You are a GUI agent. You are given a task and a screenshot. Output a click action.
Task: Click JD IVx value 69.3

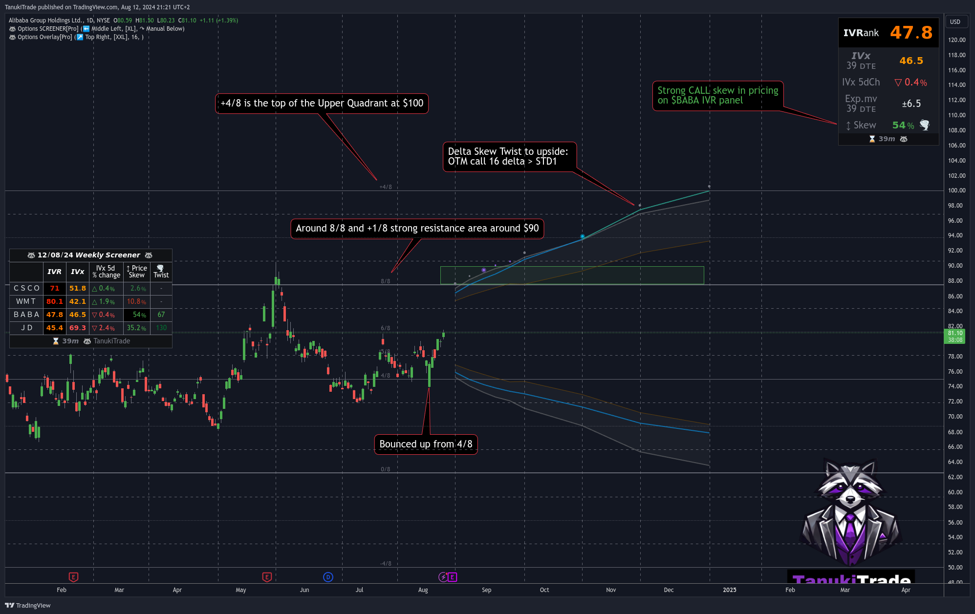coord(77,328)
